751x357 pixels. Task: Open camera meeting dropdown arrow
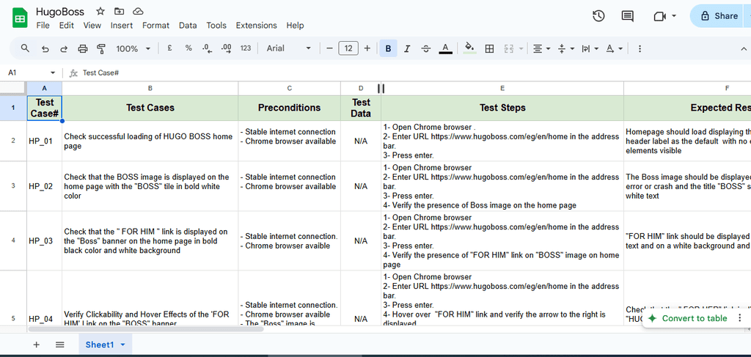[674, 16]
